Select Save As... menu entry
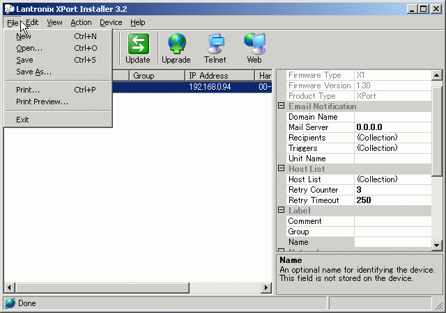This screenshot has height=313, width=446. 58,72
